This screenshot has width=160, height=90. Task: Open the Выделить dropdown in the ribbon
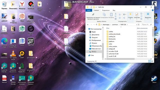pyautogui.click(x=148, y=16)
